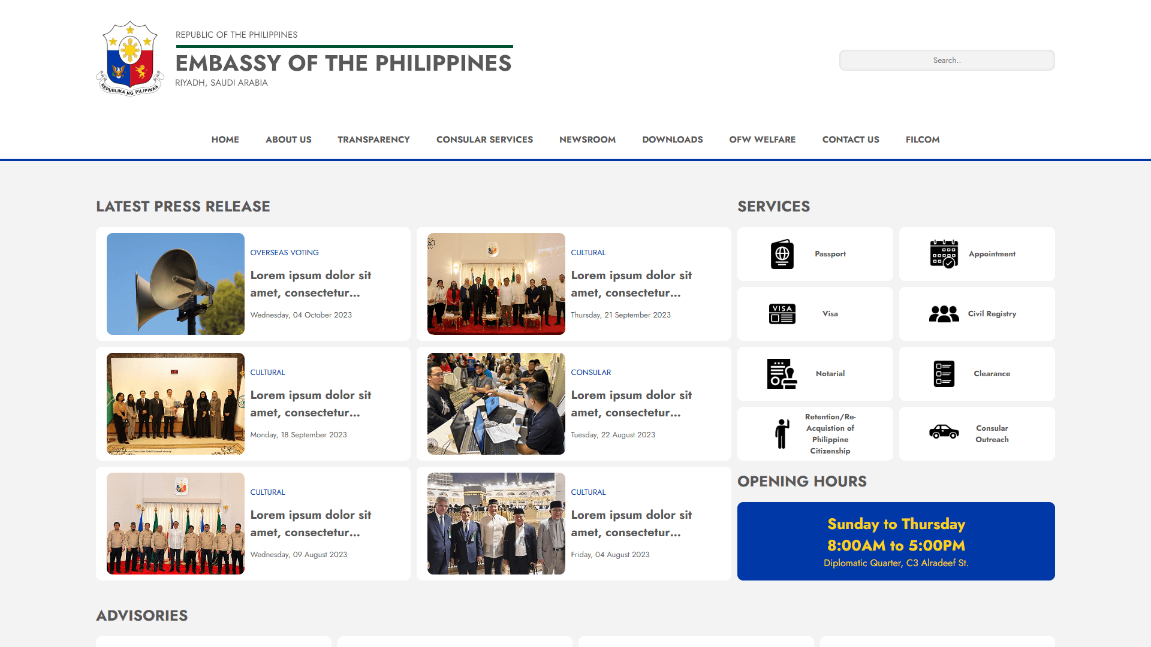Click the Kaaba group photo thumbnail
This screenshot has width=1151, height=647.
point(496,524)
